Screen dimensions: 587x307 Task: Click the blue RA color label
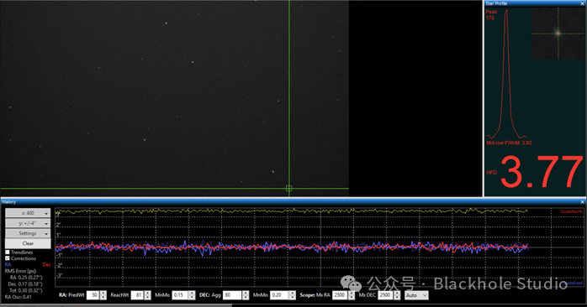[x=8, y=264]
